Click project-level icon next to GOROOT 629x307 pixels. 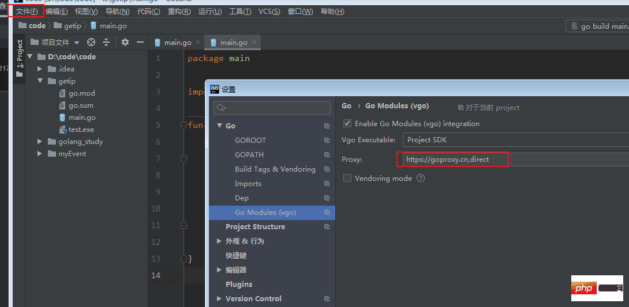[x=327, y=140]
